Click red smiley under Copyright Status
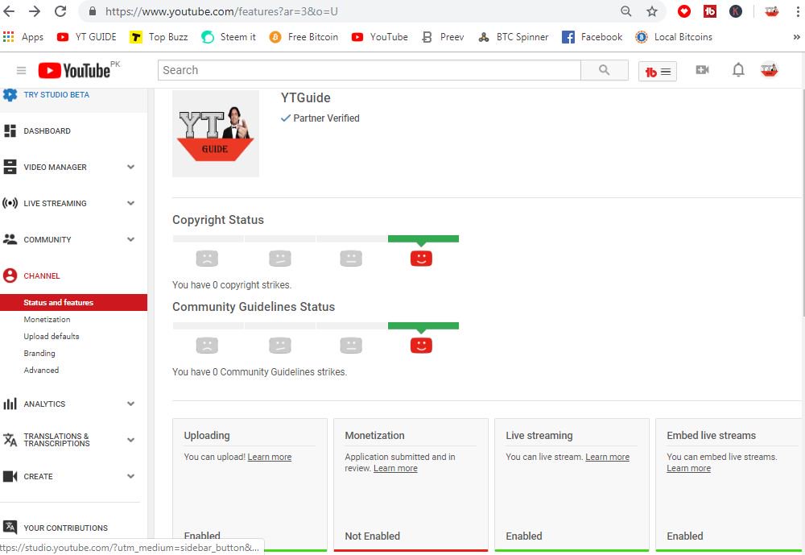The width and height of the screenshot is (805, 555). pos(422,259)
